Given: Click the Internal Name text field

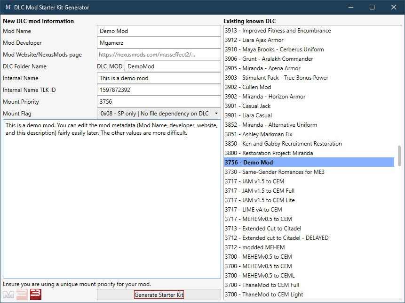Looking at the screenshot, I should coord(159,78).
